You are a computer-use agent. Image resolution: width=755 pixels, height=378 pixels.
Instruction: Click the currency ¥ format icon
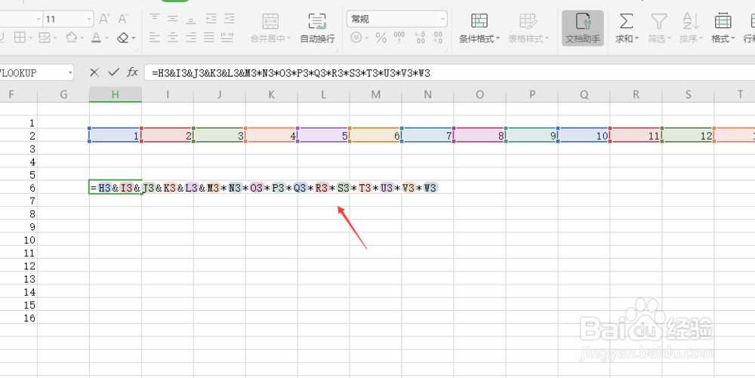[356, 38]
